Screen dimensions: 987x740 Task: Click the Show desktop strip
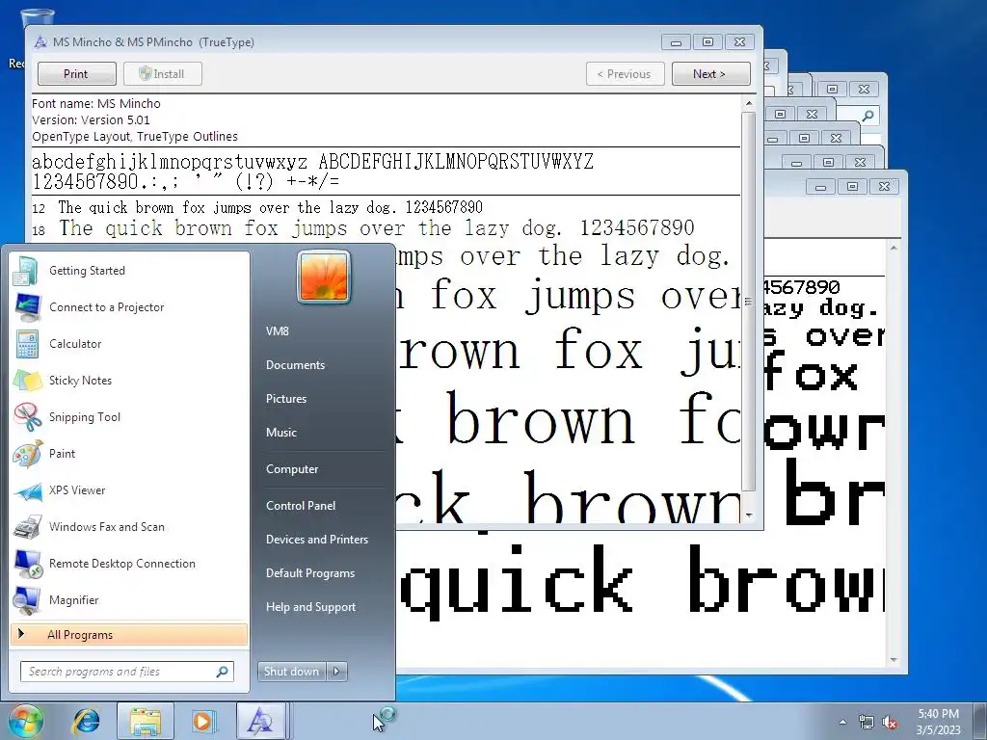point(982,721)
